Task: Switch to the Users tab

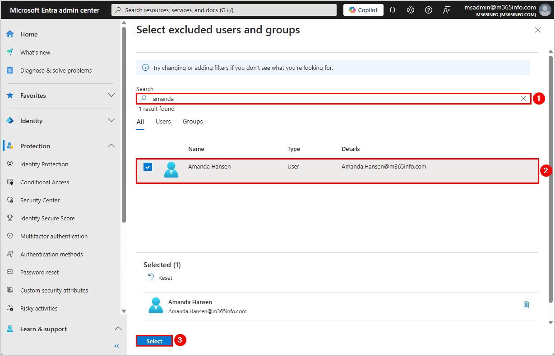Action: pyautogui.click(x=163, y=122)
